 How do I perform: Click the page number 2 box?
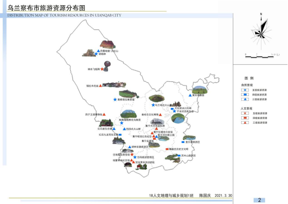pyautogui.click(x=259, y=200)
